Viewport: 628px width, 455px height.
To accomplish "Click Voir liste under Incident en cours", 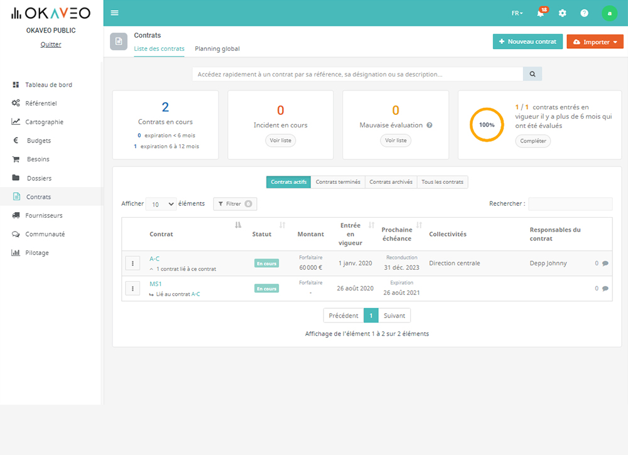I will pos(280,141).
